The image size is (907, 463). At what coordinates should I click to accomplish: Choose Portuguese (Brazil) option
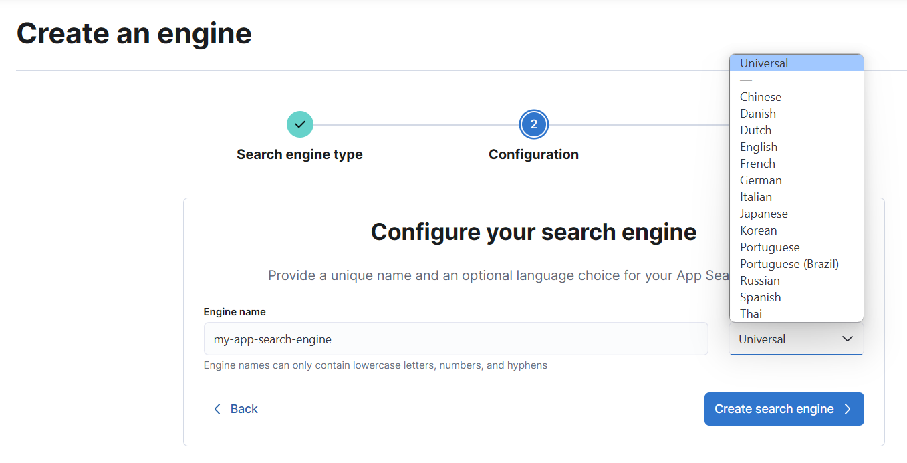[x=789, y=264]
